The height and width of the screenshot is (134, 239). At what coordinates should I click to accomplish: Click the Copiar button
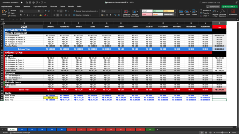(12, 13)
